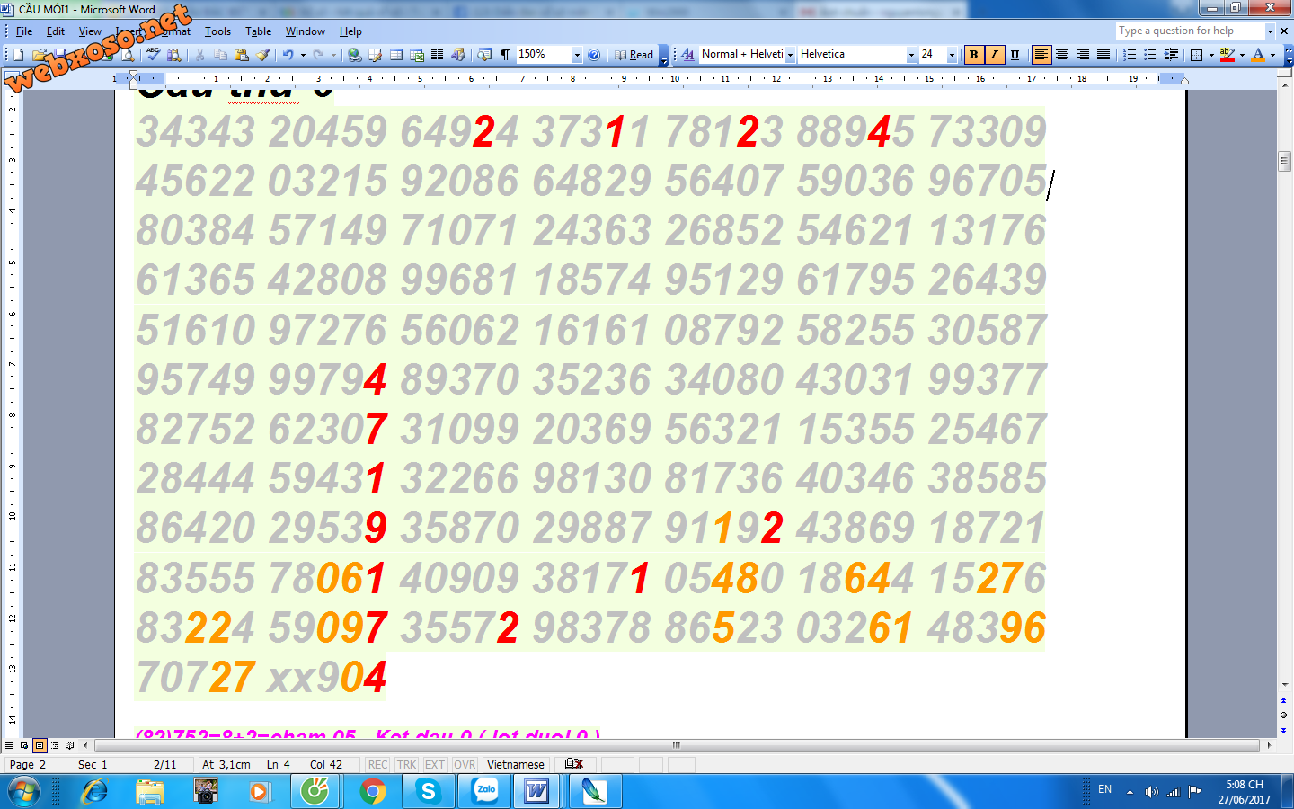Image resolution: width=1294 pixels, height=809 pixels.
Task: Show the Drawing toolbar
Action: pyautogui.click(x=458, y=55)
